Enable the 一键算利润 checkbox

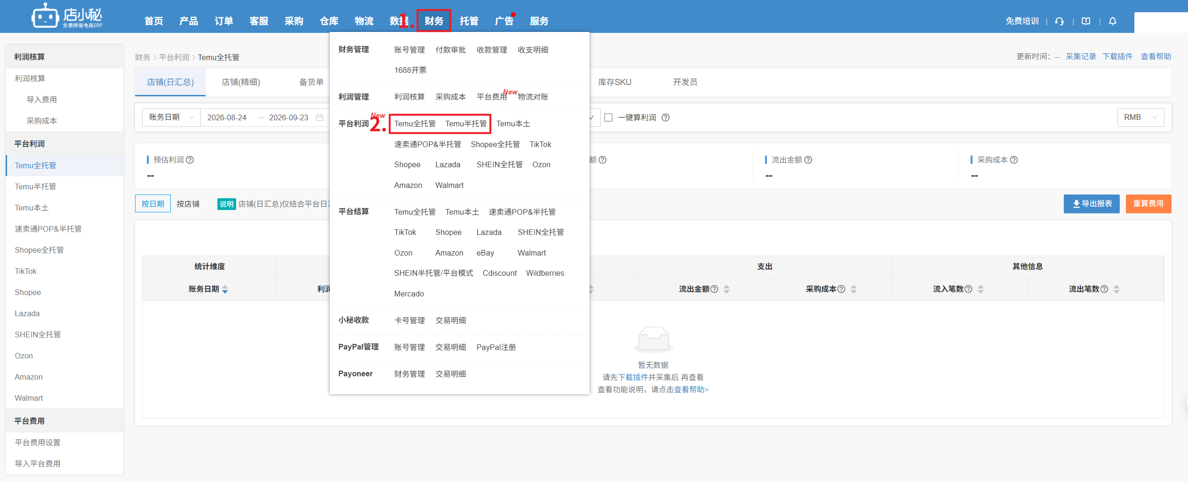pos(608,117)
